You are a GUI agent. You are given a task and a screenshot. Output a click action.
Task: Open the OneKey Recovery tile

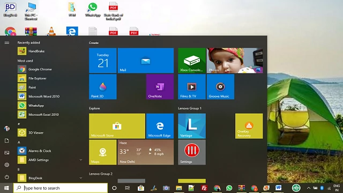pos(249,126)
